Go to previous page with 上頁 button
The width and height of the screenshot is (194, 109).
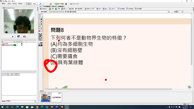(51, 9)
